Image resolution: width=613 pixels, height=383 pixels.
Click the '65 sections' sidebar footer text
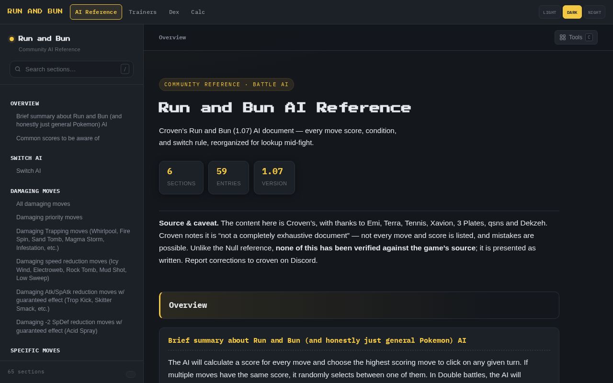(x=26, y=372)
